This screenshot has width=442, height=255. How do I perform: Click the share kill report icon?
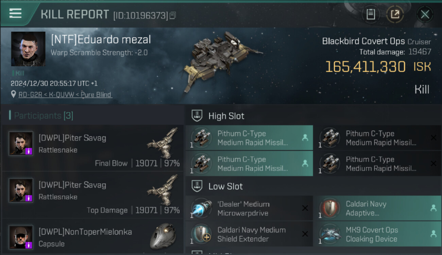(x=395, y=14)
